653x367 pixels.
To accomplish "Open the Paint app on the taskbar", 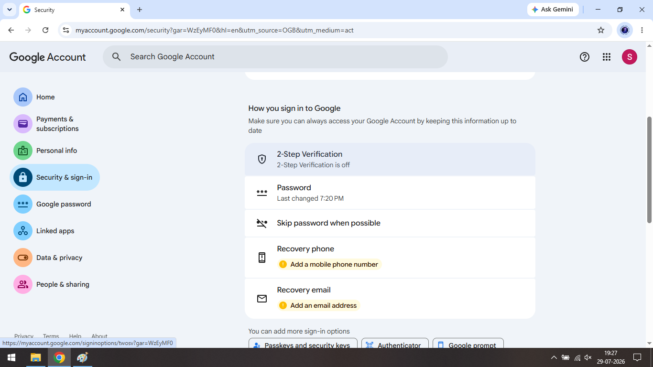I will pyautogui.click(x=82, y=357).
